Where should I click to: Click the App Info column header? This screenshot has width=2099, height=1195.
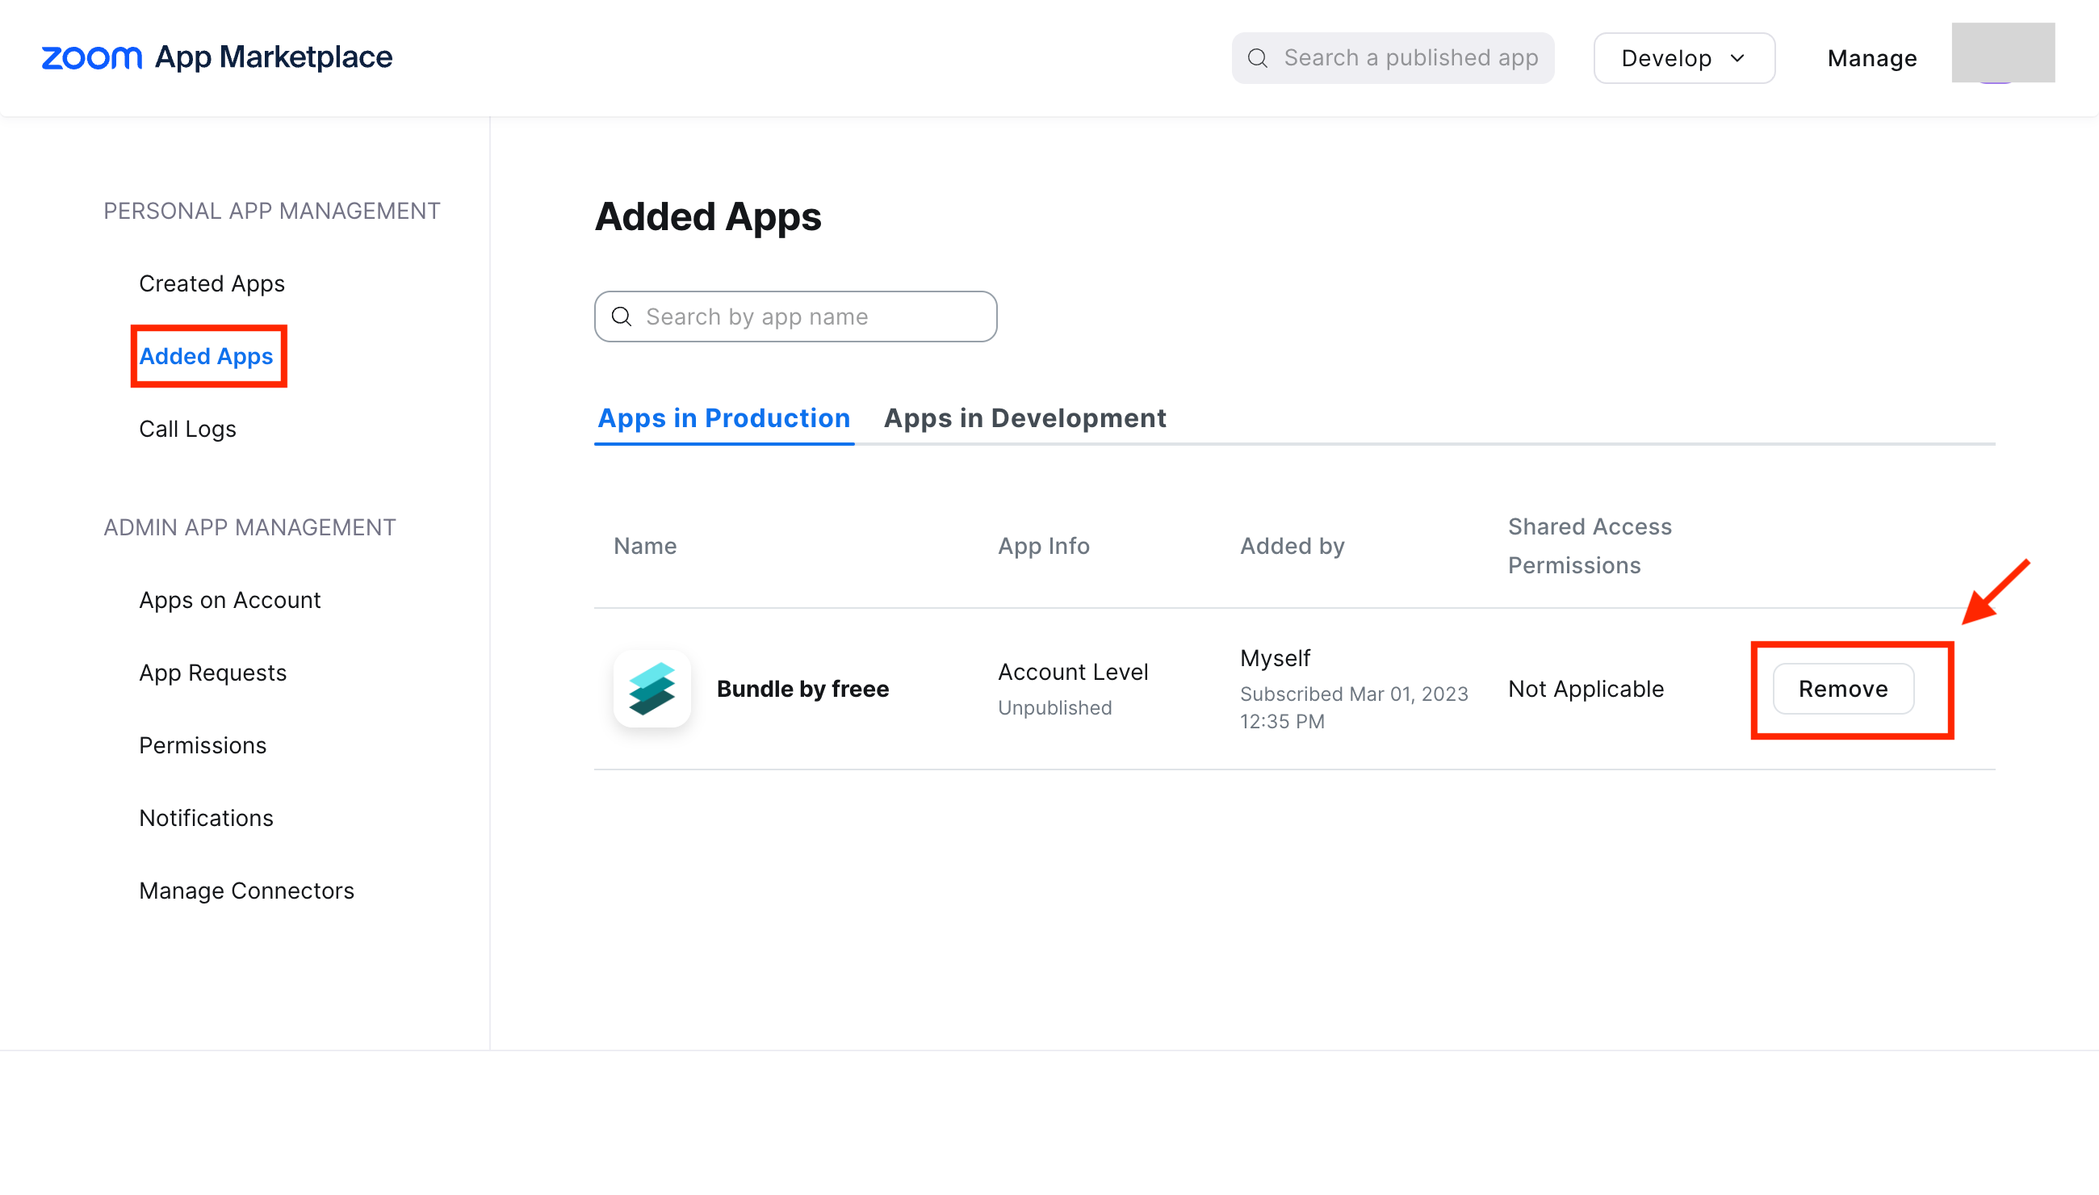click(1043, 547)
